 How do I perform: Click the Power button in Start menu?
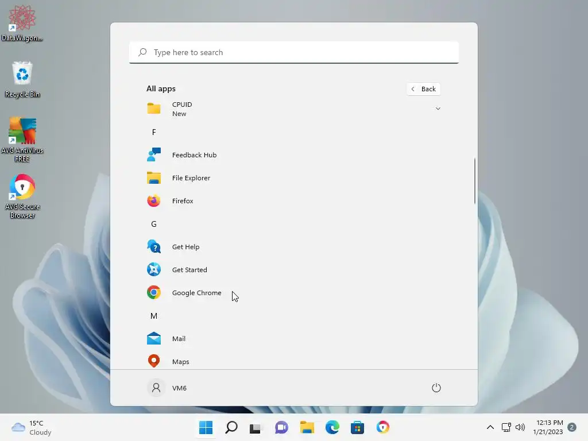[436, 388]
